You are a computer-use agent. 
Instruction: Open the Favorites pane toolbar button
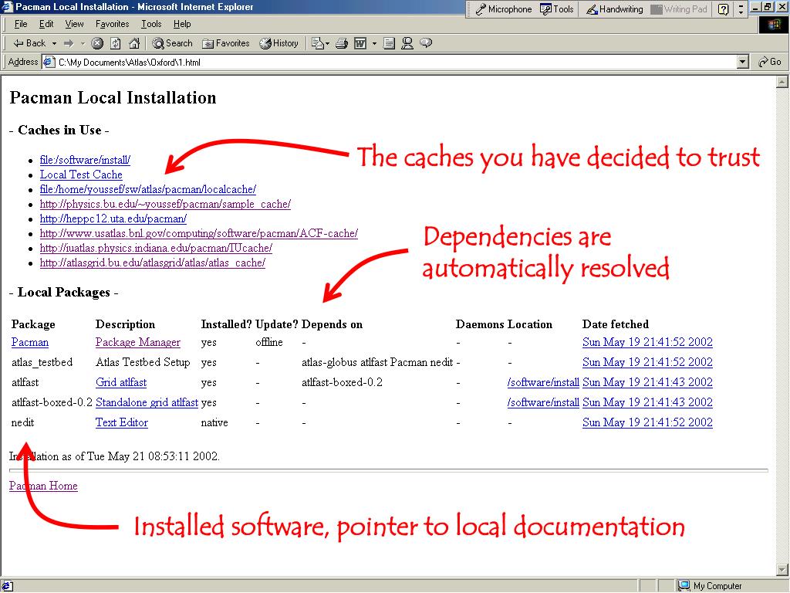click(x=226, y=43)
